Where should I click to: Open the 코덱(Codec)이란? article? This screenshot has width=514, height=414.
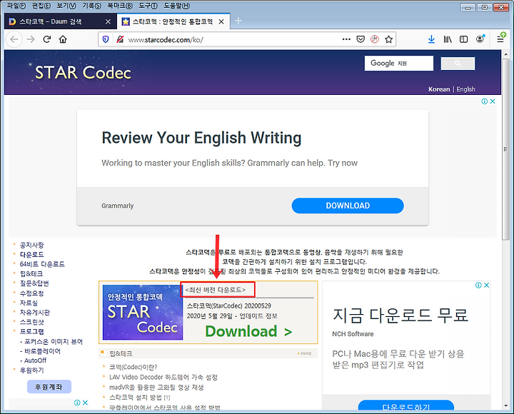133,367
